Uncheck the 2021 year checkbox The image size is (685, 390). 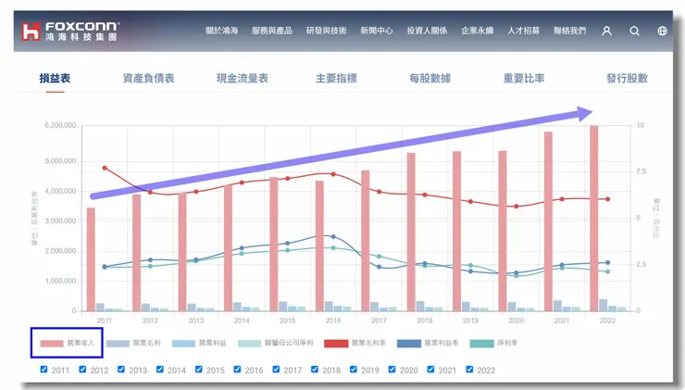point(430,370)
